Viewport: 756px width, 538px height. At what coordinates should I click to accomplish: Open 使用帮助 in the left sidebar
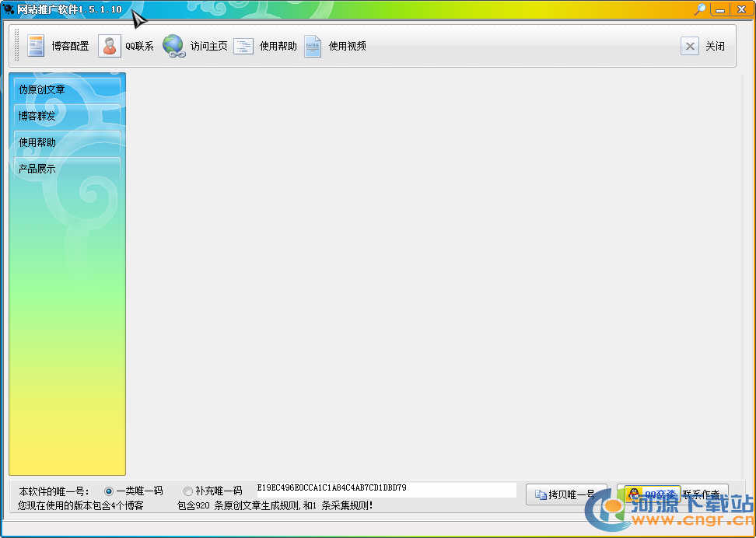point(67,142)
